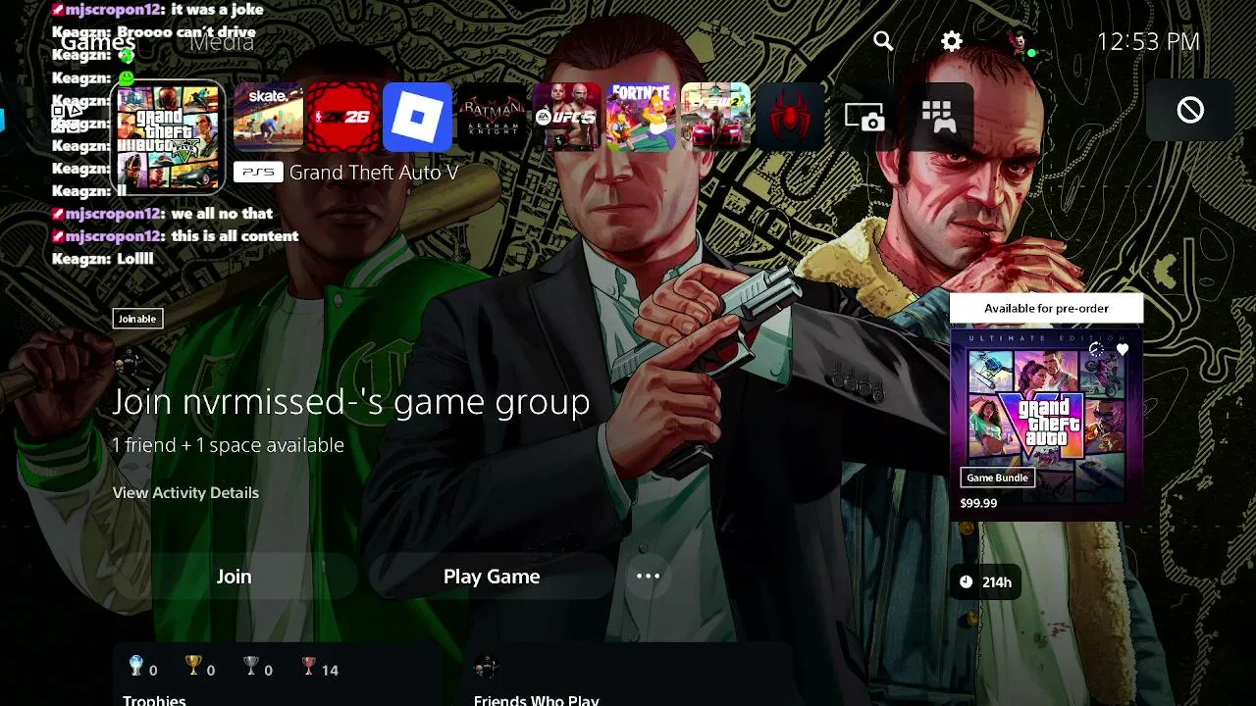
Task: Switch to the Games tab
Action: 98,41
